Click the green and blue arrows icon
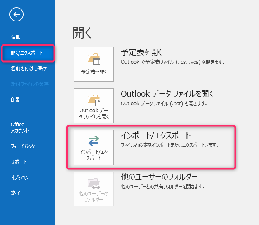The image size is (259, 225). pyautogui.click(x=94, y=141)
